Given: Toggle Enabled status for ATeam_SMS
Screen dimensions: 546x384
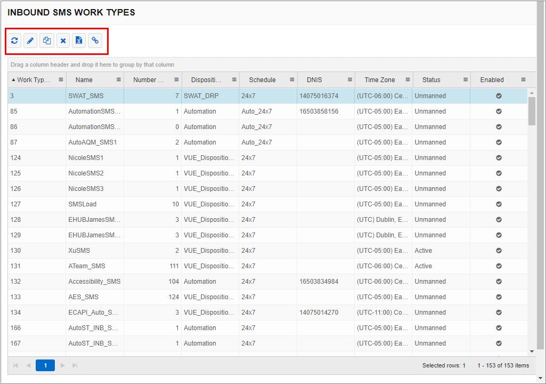Looking at the screenshot, I should pos(499,266).
